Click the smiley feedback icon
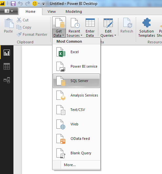The image size is (162, 174). coord(34,4)
